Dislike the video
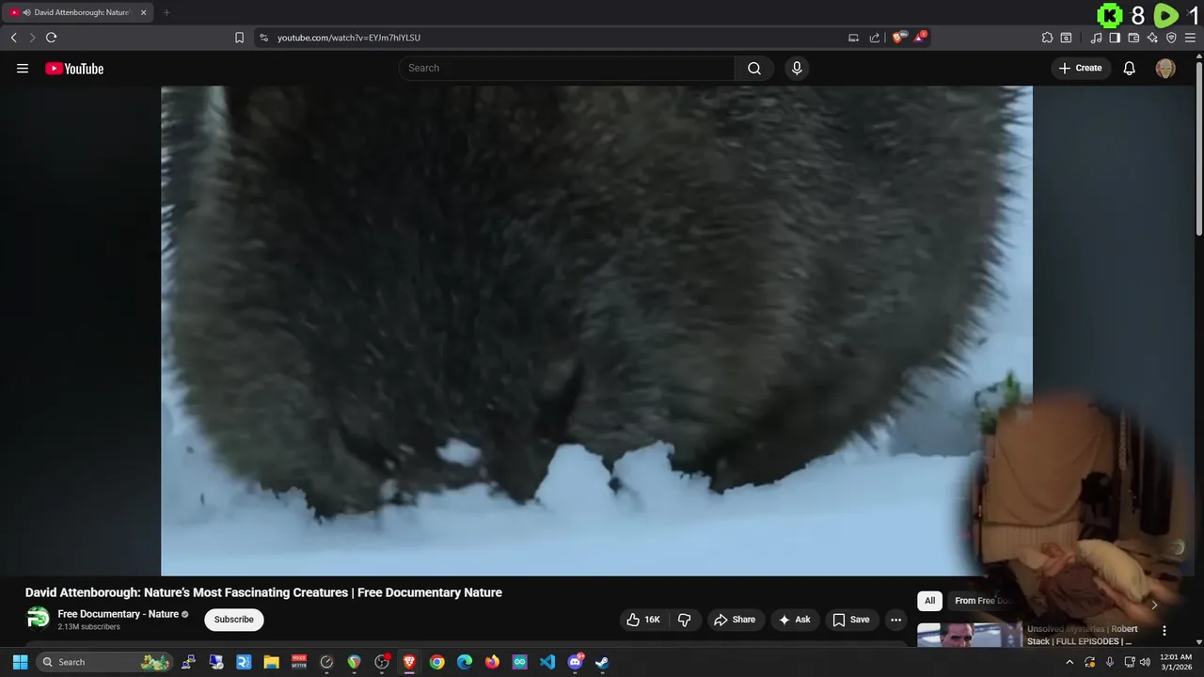Viewport: 1204px width, 677px height. tap(684, 620)
